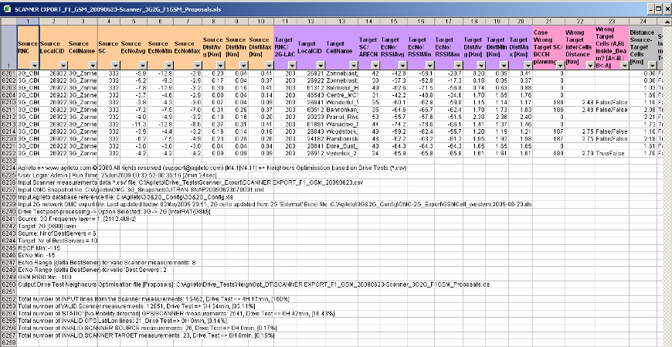Expand the Source CellName filter arrow
The image size is (672, 347).
tap(92, 66)
